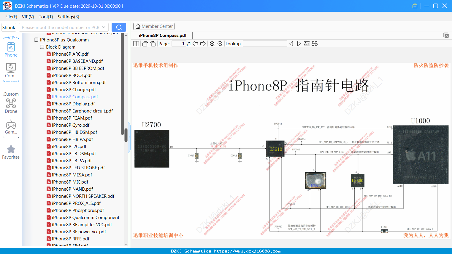The width and height of the screenshot is (452, 254).
Task: Toggle the Abi match option icon
Action: point(307,44)
